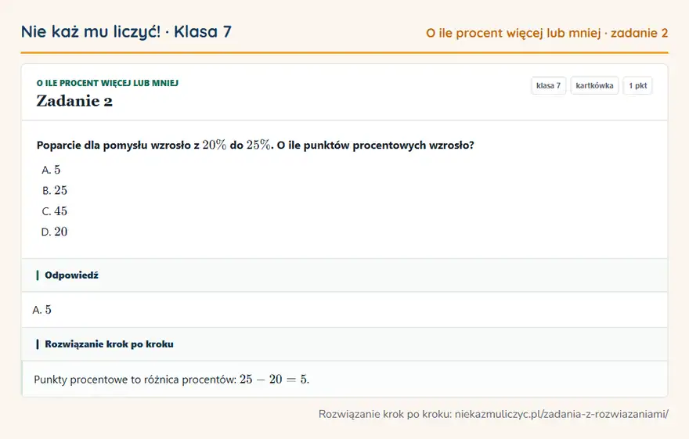The width and height of the screenshot is (689, 439).
Task: Click the '1 pkt' tag
Action: (x=637, y=85)
